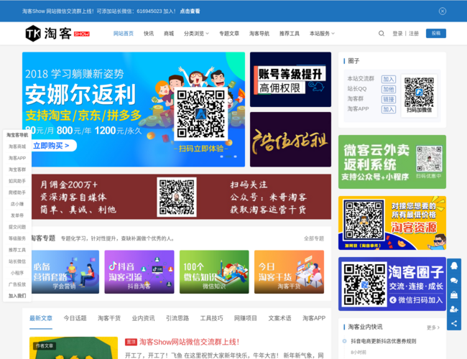
Task: Open the 淘客资源 yellow ad banner
Action: point(392,223)
